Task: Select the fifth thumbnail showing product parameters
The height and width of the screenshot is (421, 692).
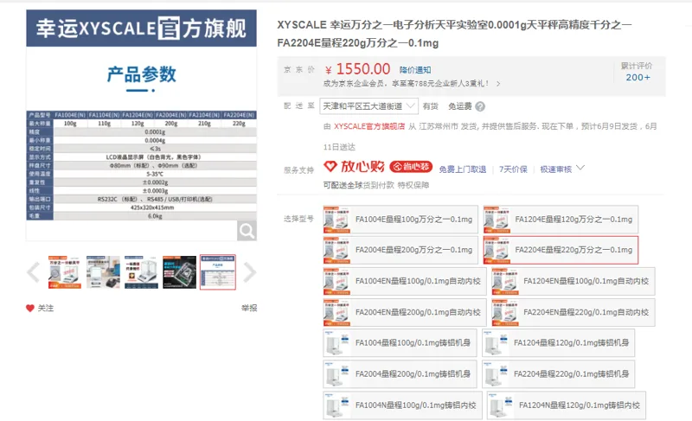Action: tap(218, 272)
